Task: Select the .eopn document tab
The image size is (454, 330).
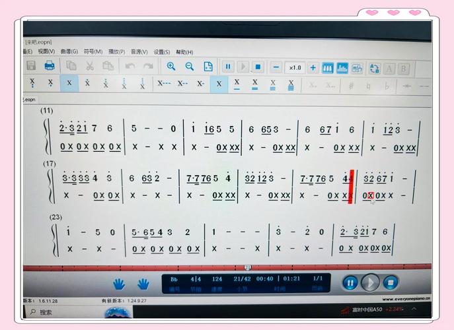Action: click(x=29, y=100)
